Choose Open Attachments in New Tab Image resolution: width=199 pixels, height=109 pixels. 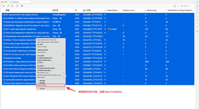coord(51,40)
